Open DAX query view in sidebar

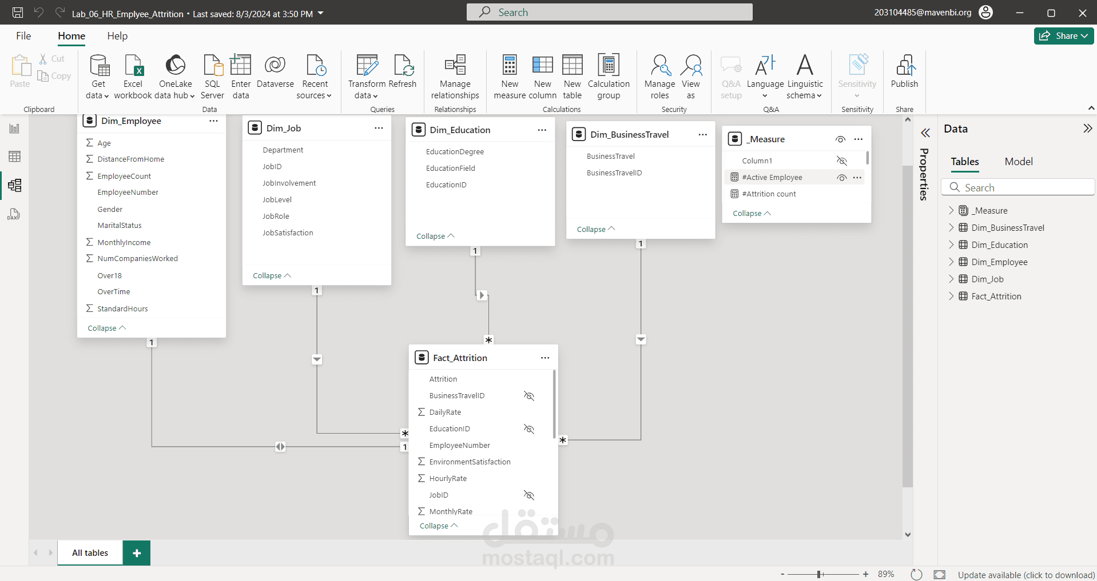point(14,214)
